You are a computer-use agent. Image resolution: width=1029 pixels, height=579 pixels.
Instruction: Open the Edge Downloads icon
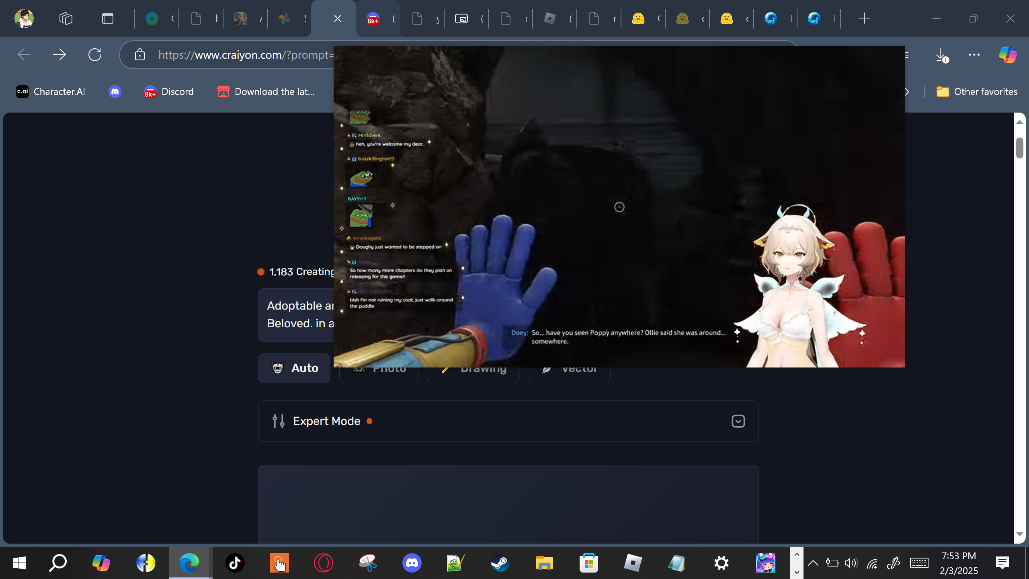tap(941, 55)
